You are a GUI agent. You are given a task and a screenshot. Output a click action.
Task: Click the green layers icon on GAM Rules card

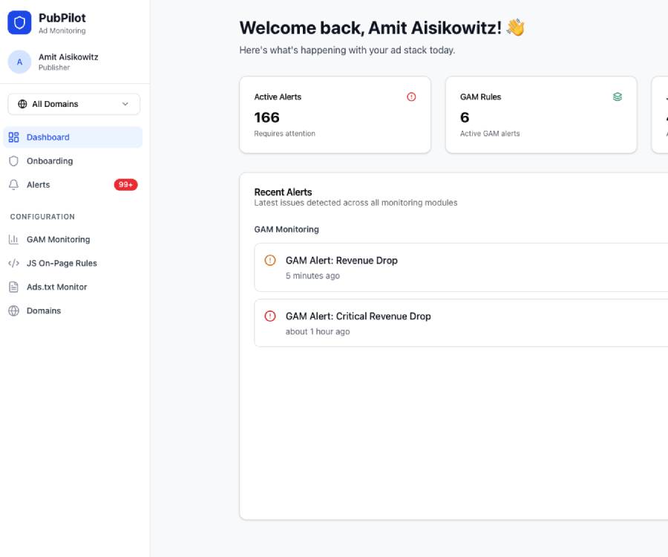tap(617, 97)
